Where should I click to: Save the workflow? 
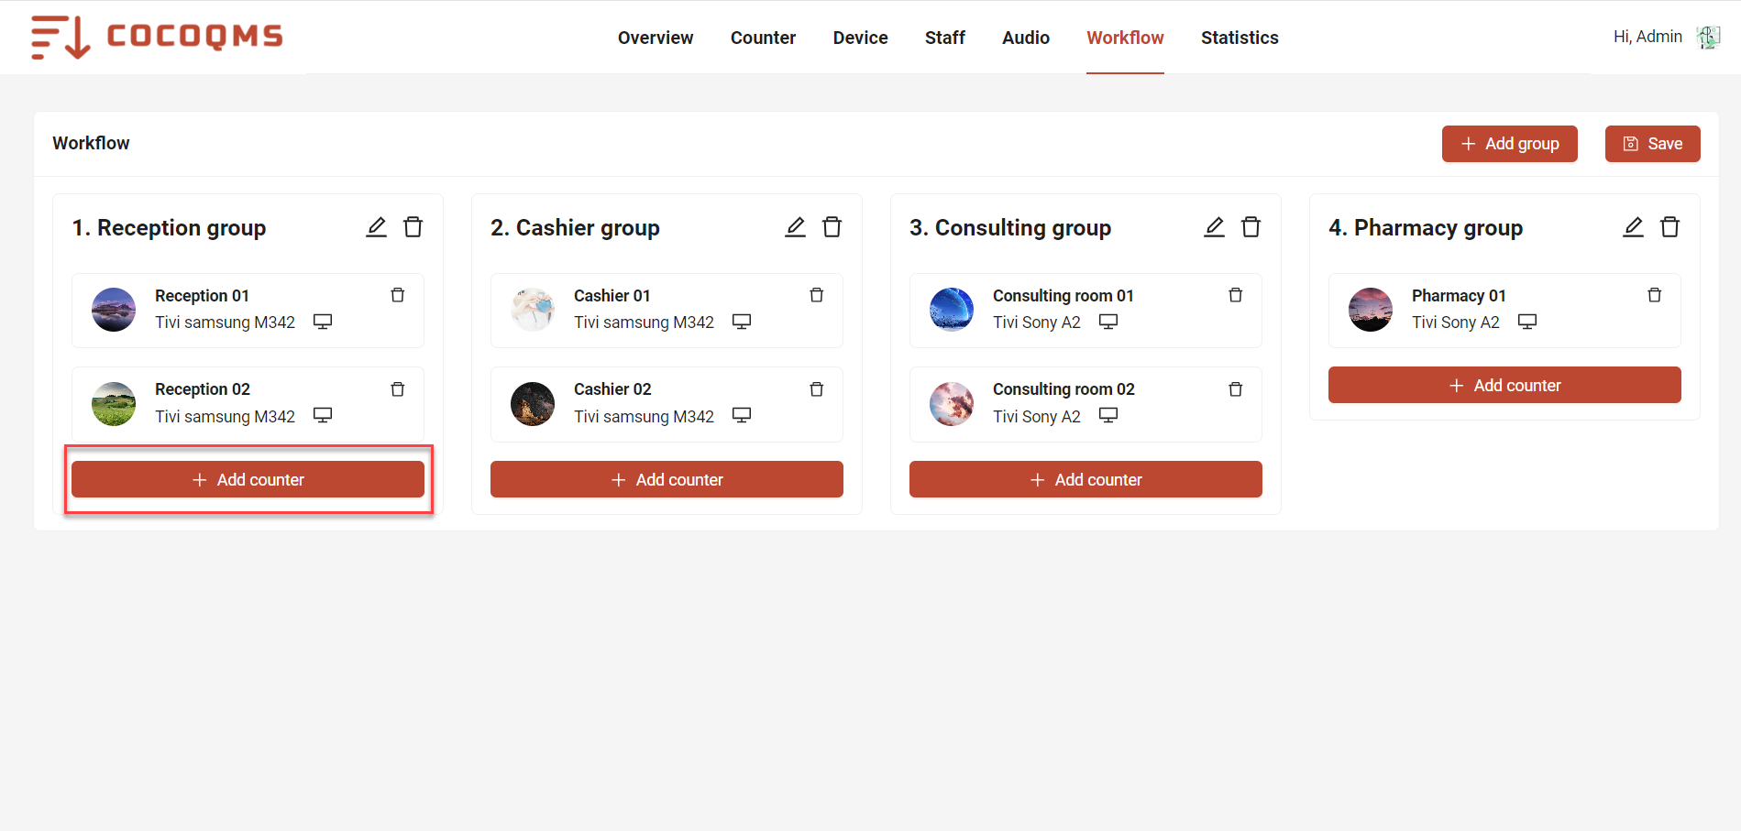pos(1653,144)
